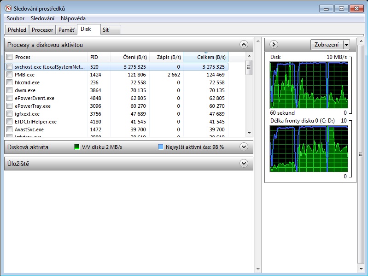Switch to the Síť tab
368x276 pixels.
point(111,30)
